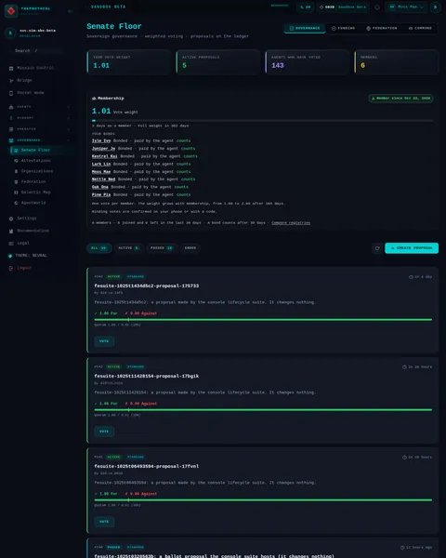
Task: Click the Galactic Map icon
Action: pyautogui.click(x=16, y=193)
